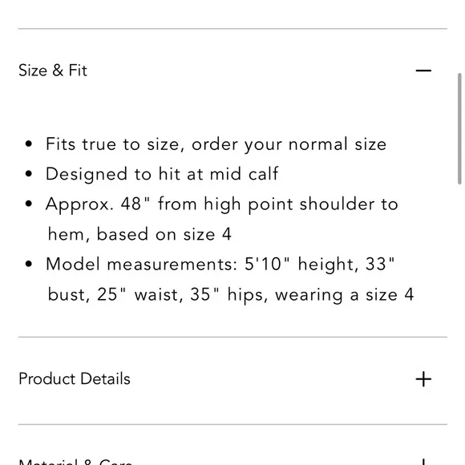This screenshot has width=465, height=465.
Task: Click the words 'wearing a size 4'
Action: [x=344, y=295]
